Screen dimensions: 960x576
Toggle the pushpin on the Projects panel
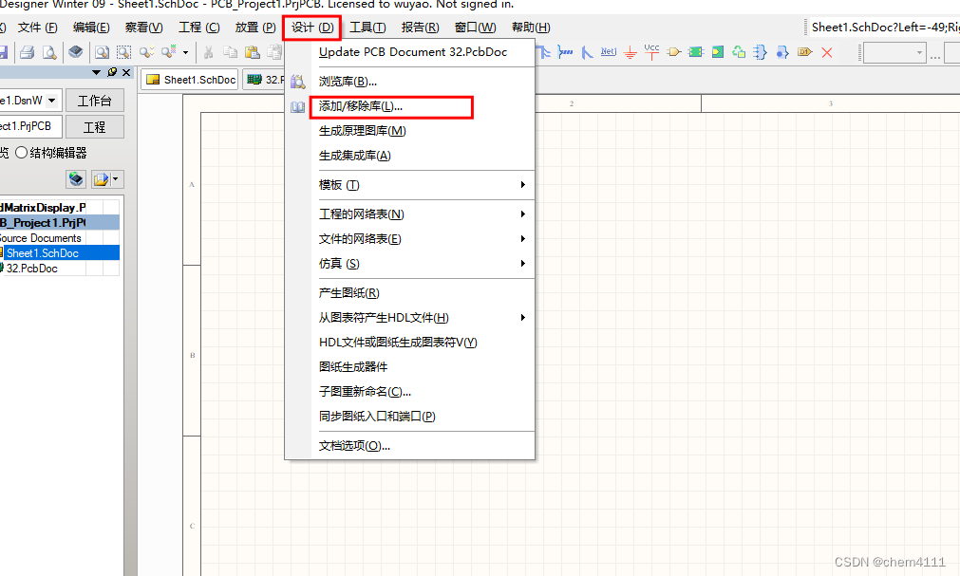click(x=112, y=72)
